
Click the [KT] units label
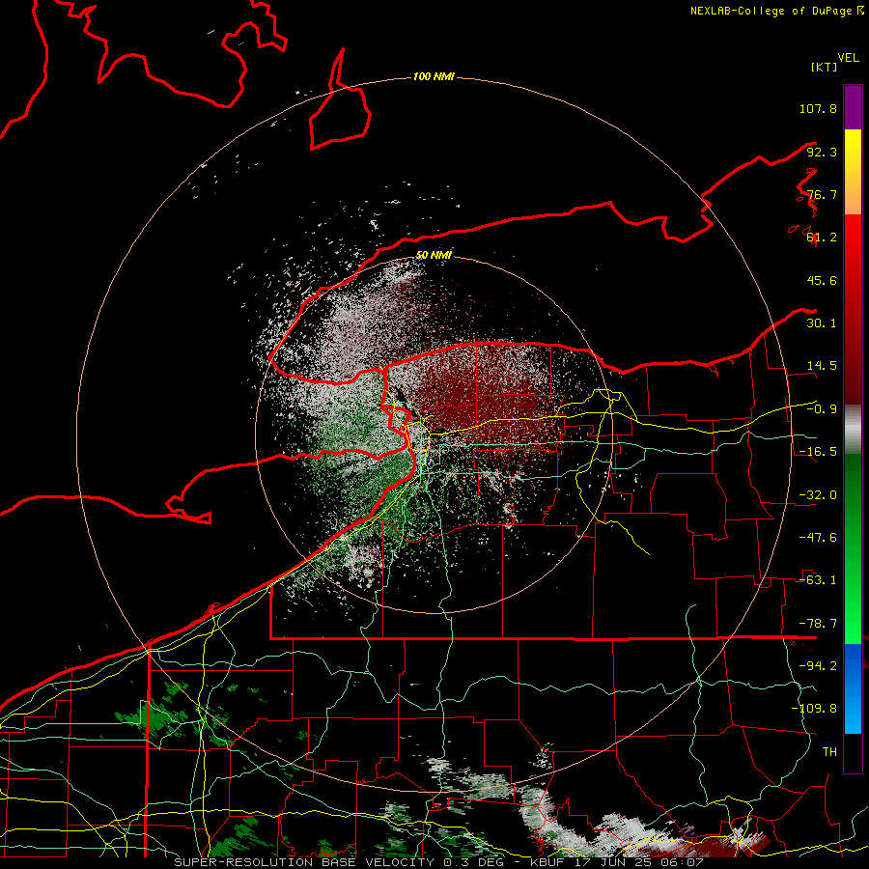pos(824,67)
